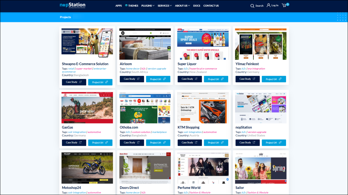Open Case Study for Super Liquor
Screen dimensions: 348x195
pos(190,79)
